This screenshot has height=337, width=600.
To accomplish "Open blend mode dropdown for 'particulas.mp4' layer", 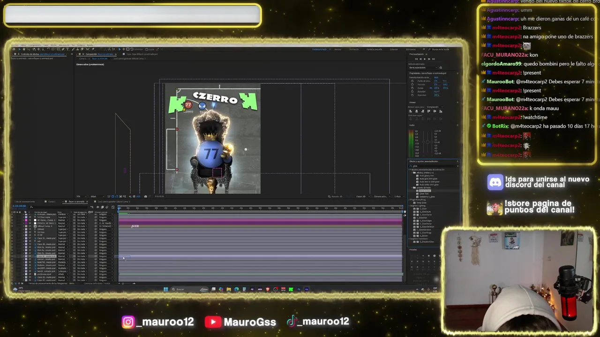I will (63, 274).
